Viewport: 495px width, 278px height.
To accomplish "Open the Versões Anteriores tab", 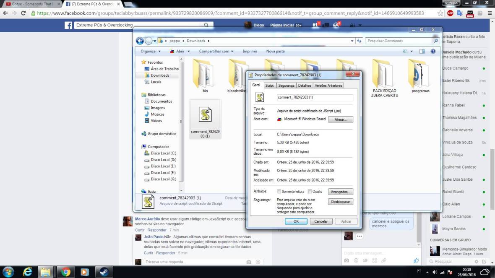I will pos(328,86).
